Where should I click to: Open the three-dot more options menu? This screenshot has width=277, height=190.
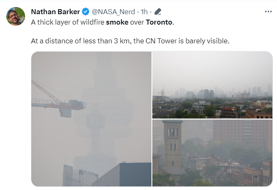(268, 12)
